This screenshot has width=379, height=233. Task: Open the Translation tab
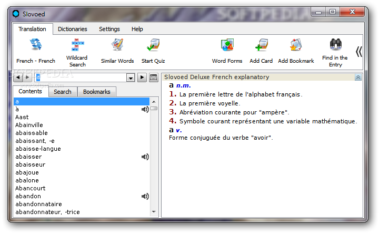click(33, 29)
